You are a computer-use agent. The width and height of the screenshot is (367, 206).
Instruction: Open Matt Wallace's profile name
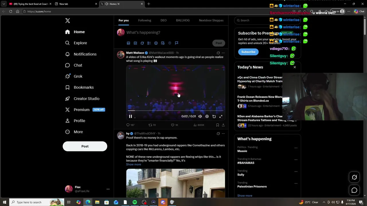point(135,53)
